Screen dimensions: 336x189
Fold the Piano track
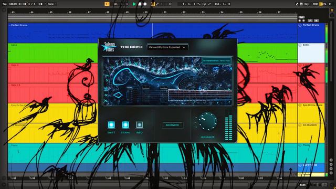300,145
